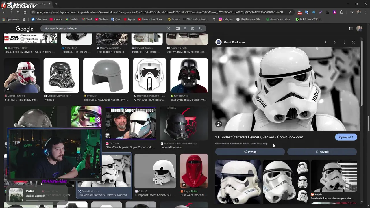Image resolution: width=370 pixels, height=208 pixels.
Task: Search by image with Google Lens icon
Action: 193,29
